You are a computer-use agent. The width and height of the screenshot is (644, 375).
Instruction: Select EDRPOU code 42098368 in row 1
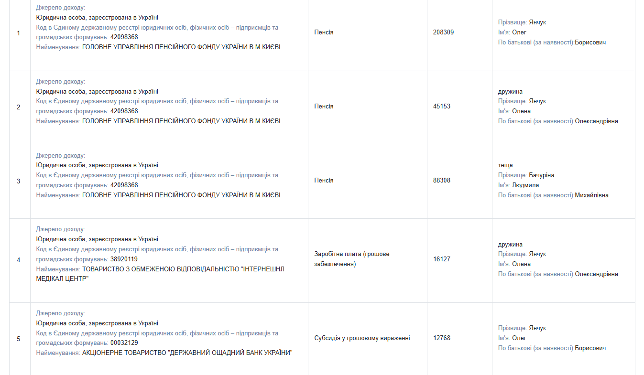click(124, 37)
